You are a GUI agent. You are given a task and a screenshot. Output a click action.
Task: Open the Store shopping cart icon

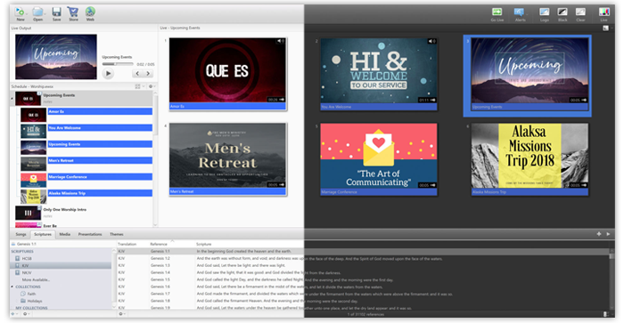[x=73, y=12]
